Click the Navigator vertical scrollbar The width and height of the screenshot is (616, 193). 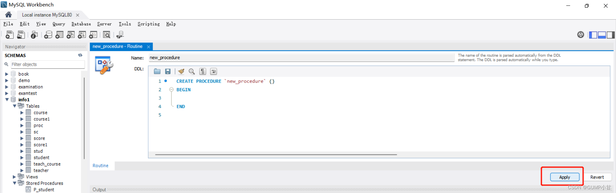click(84, 118)
